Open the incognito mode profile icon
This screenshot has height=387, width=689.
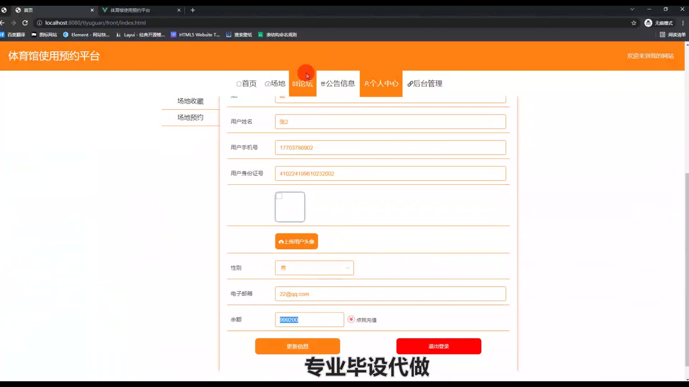[648, 23]
